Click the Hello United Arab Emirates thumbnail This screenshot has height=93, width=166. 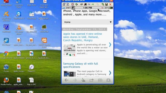(70, 50)
